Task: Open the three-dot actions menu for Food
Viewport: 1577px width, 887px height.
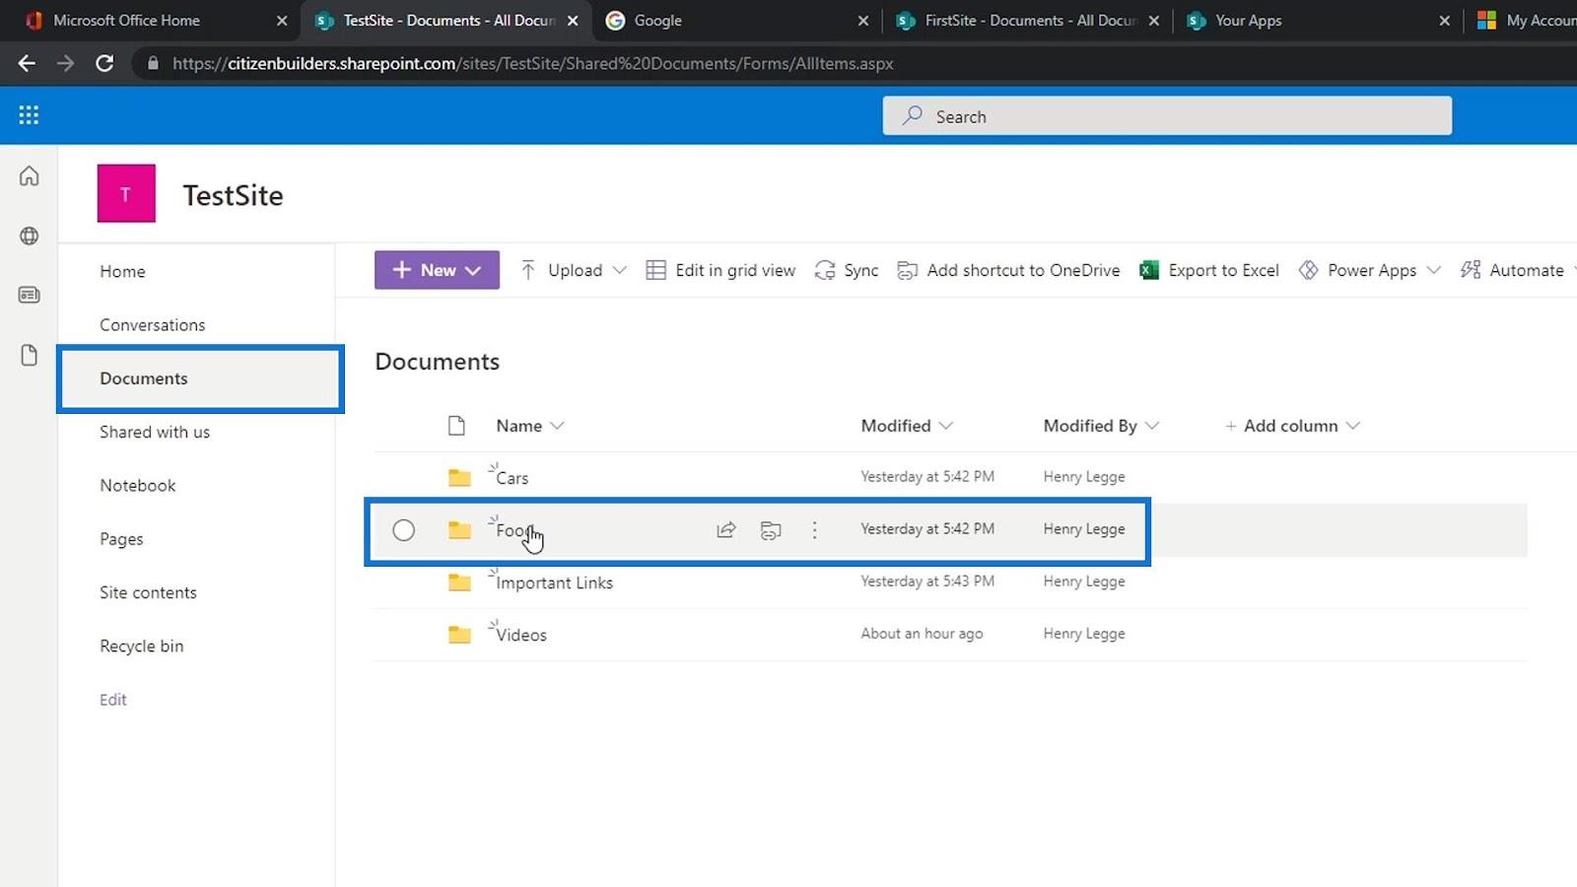Action: tap(814, 530)
